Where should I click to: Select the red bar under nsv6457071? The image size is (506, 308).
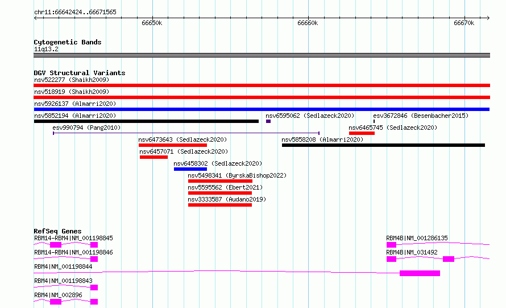coord(154,157)
